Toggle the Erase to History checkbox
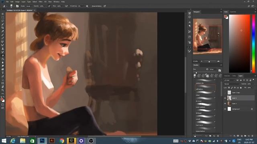The width and height of the screenshot is (257, 144). (97, 6)
